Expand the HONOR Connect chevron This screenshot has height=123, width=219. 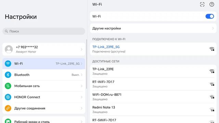point(81,97)
